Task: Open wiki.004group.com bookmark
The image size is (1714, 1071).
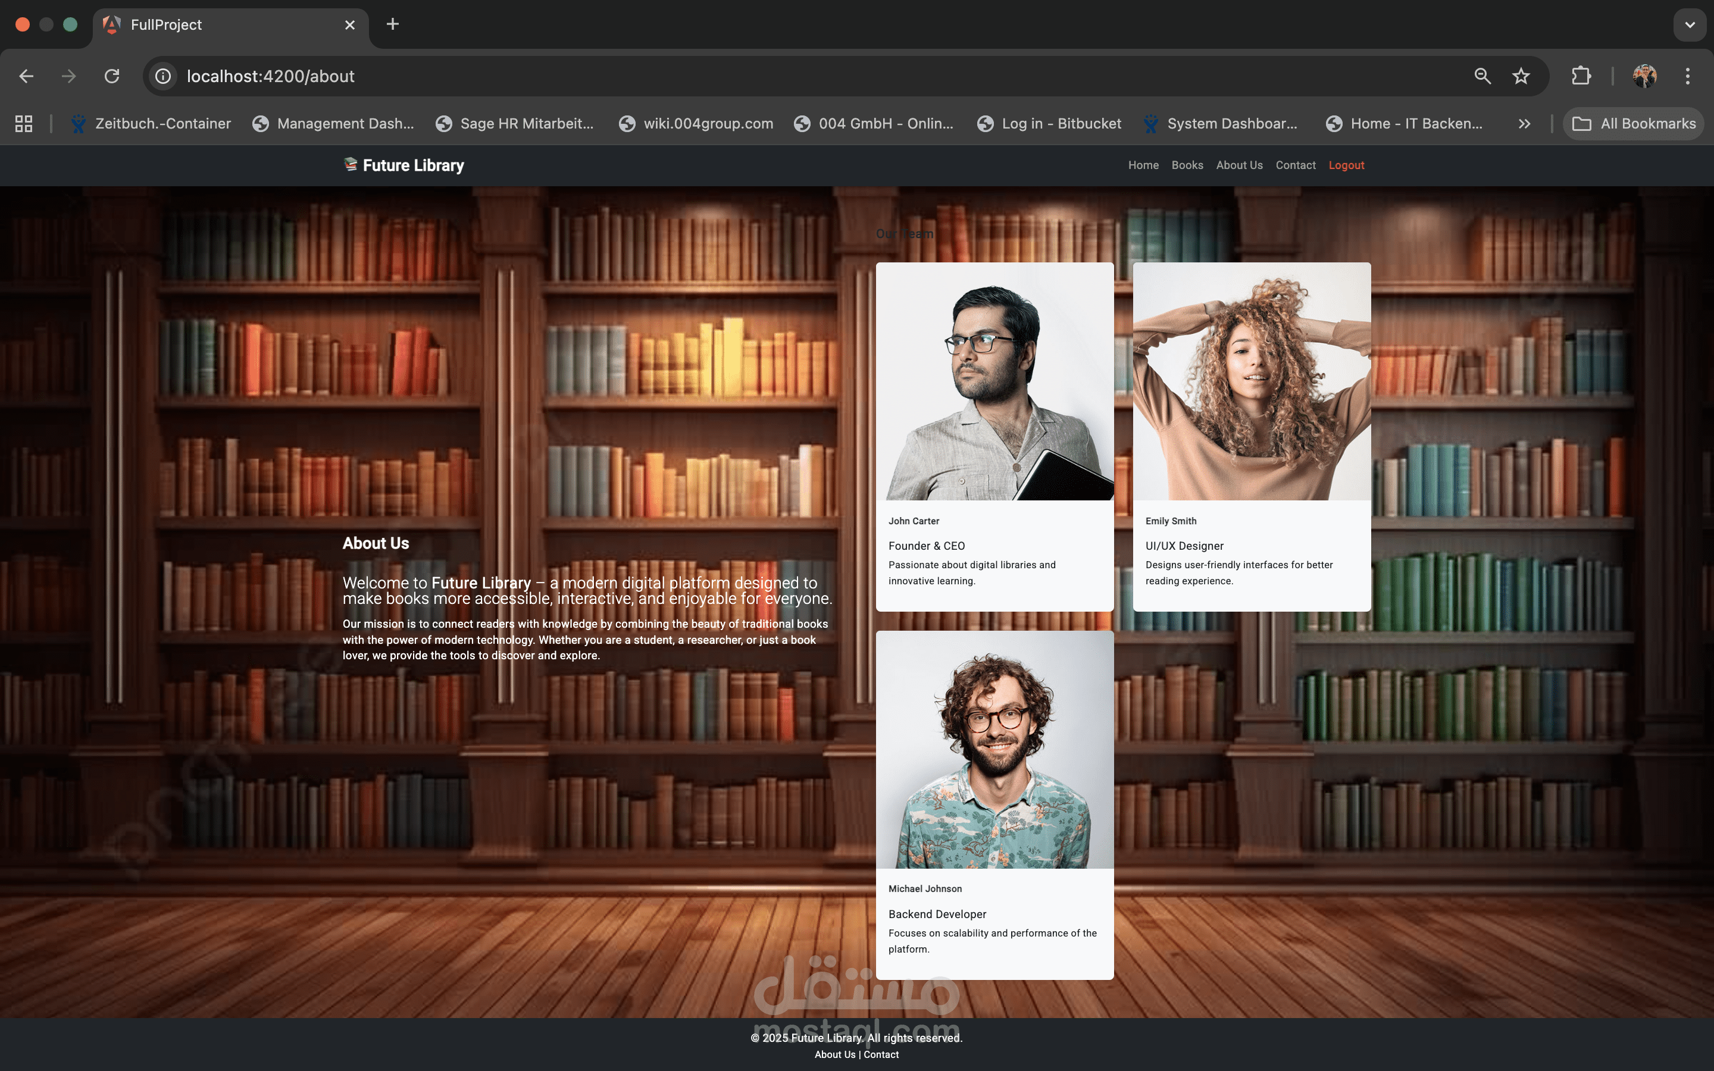Action: (x=696, y=123)
